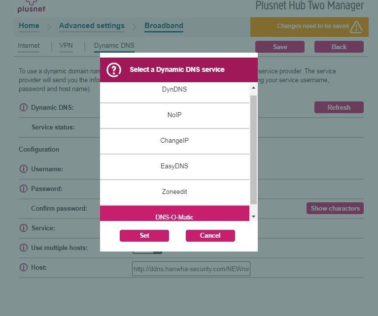Open the Internet tab
The height and width of the screenshot is (316, 378).
pos(29,46)
